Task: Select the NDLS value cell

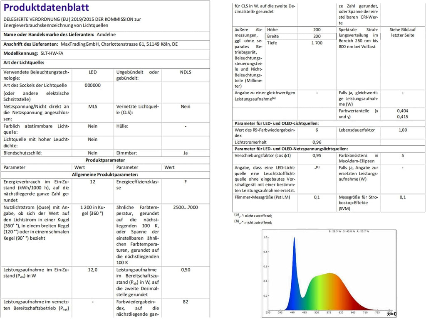Action: click(186, 72)
